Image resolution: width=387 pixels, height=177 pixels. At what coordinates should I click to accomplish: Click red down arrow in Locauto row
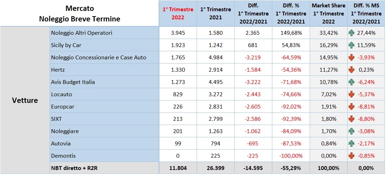352,94
